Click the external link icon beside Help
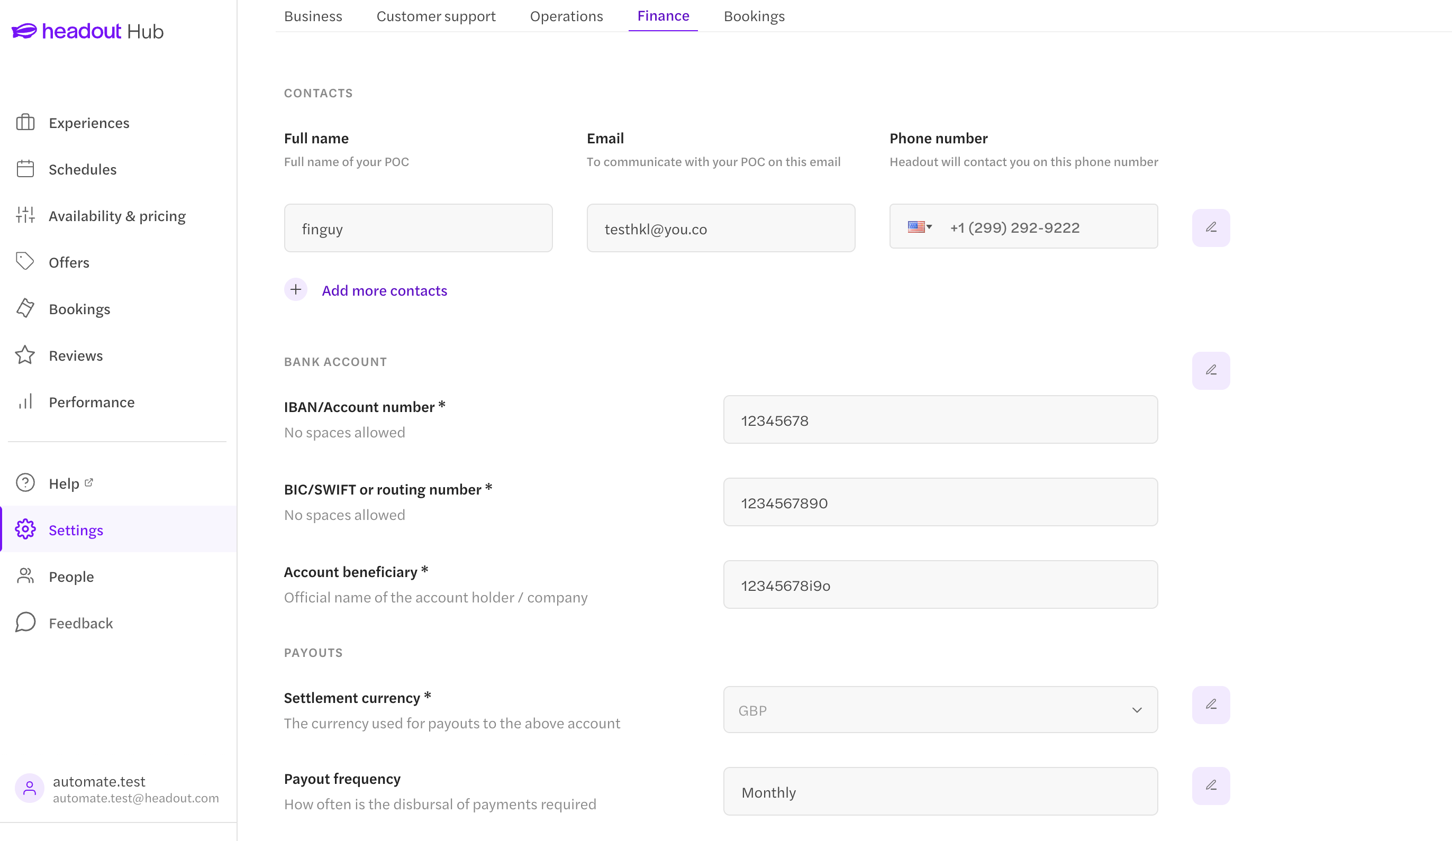The height and width of the screenshot is (841, 1452). click(x=89, y=482)
